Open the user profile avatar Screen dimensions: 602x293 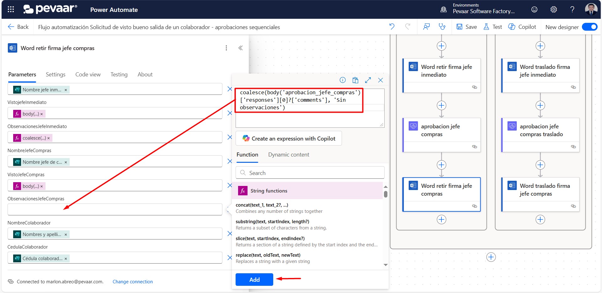[591, 9]
